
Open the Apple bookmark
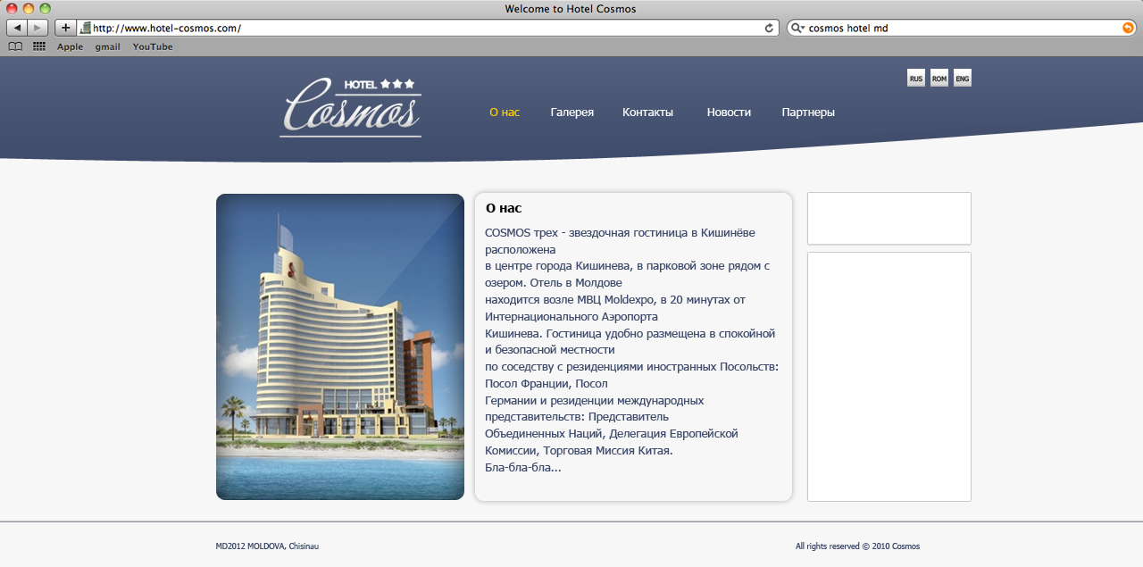[70, 46]
